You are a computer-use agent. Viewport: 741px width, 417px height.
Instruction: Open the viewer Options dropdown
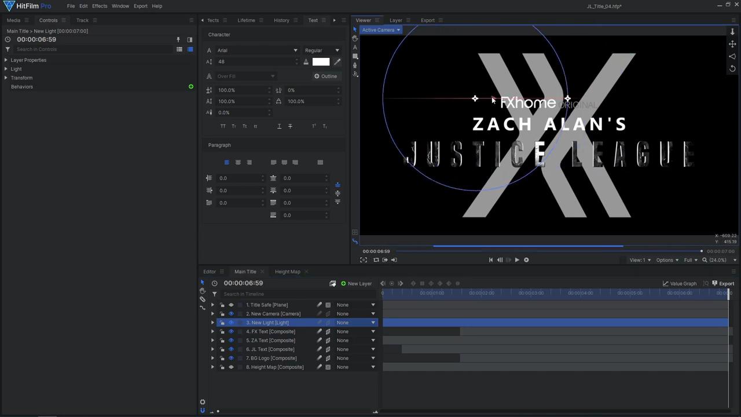pos(667,260)
